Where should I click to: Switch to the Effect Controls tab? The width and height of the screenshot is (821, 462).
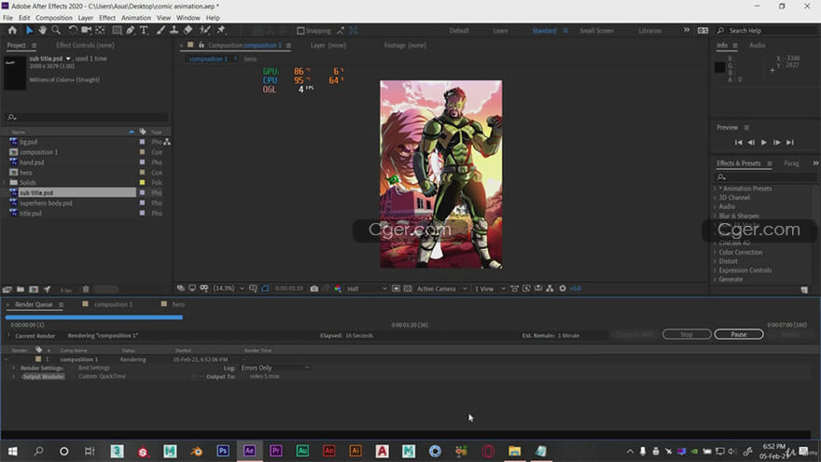[85, 46]
